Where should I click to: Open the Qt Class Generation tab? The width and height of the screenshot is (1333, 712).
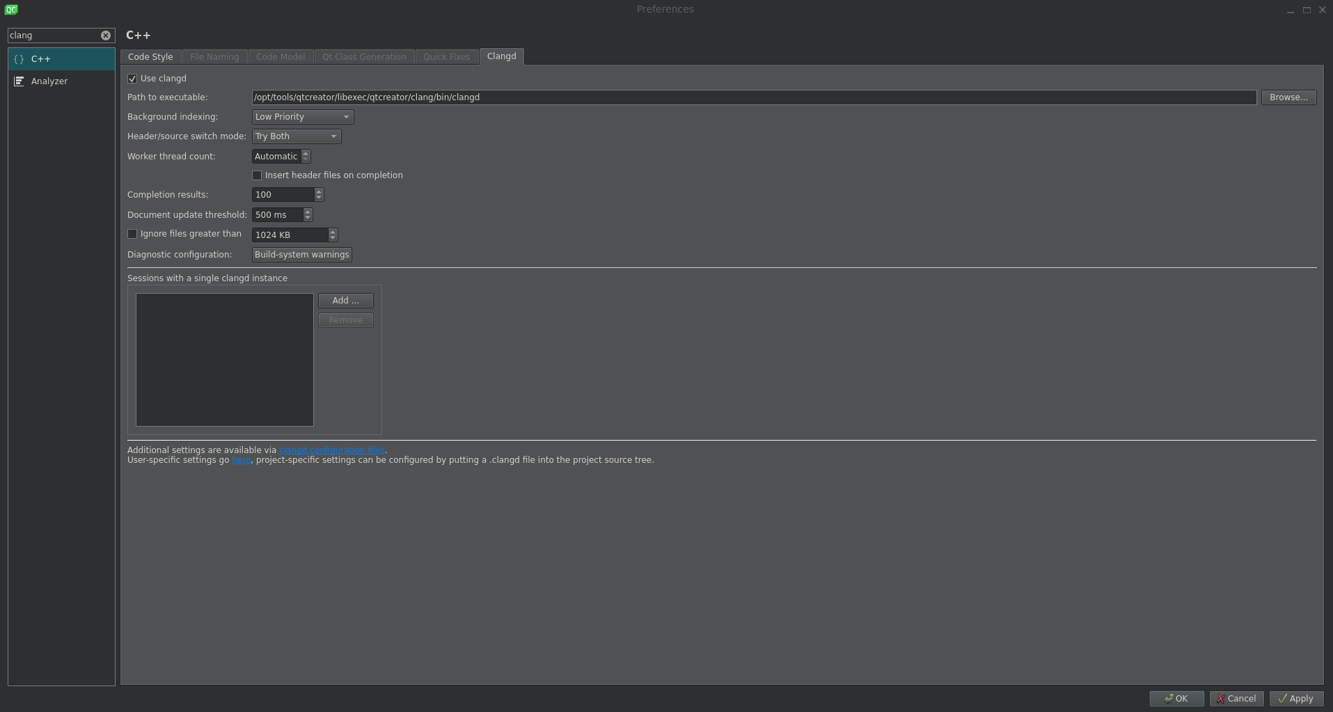[364, 57]
